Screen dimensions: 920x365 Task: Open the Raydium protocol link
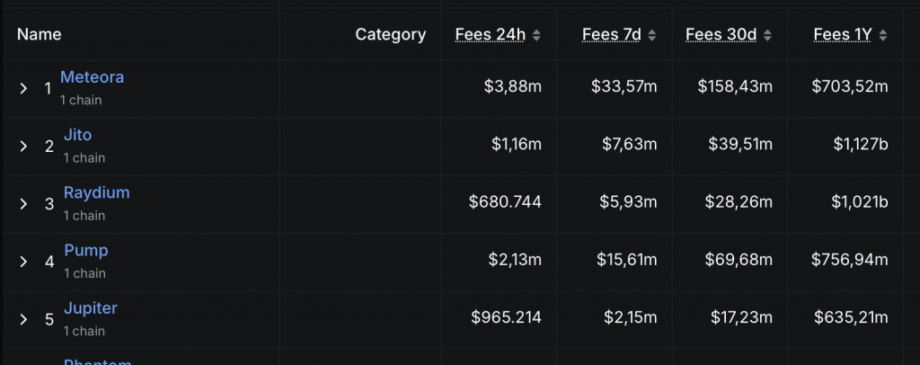(97, 192)
